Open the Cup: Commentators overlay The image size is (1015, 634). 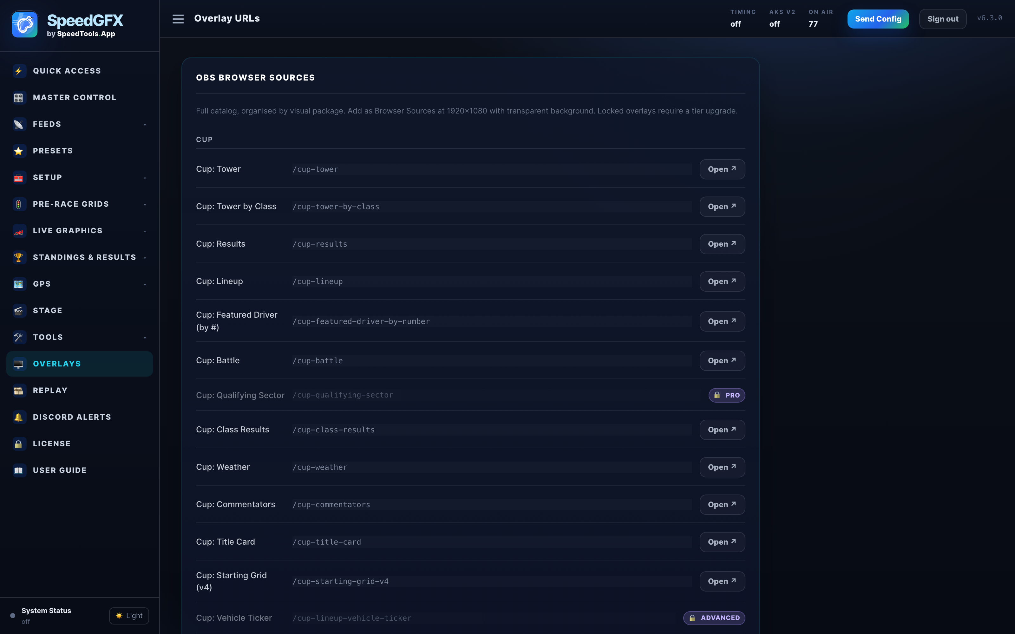(722, 504)
